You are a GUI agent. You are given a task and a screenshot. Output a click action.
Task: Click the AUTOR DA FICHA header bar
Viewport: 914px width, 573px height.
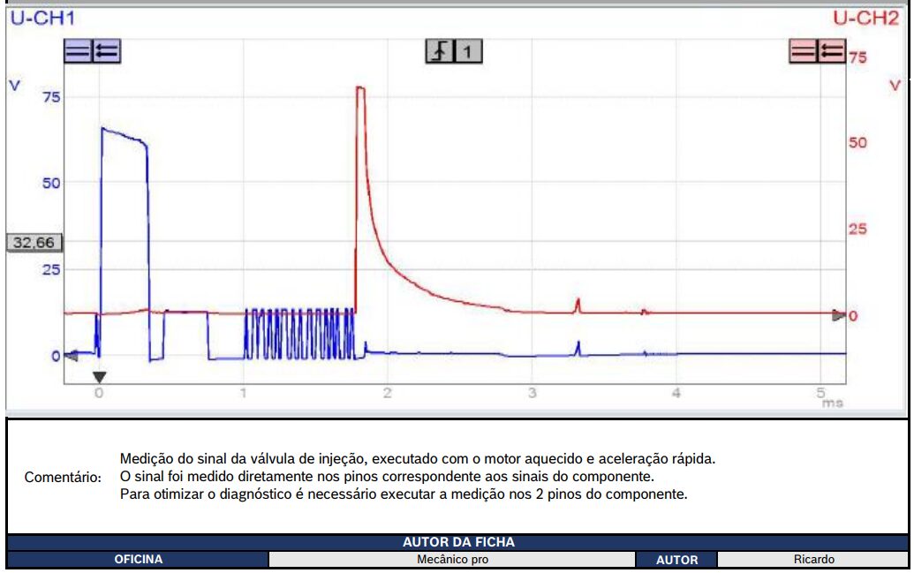(x=457, y=542)
